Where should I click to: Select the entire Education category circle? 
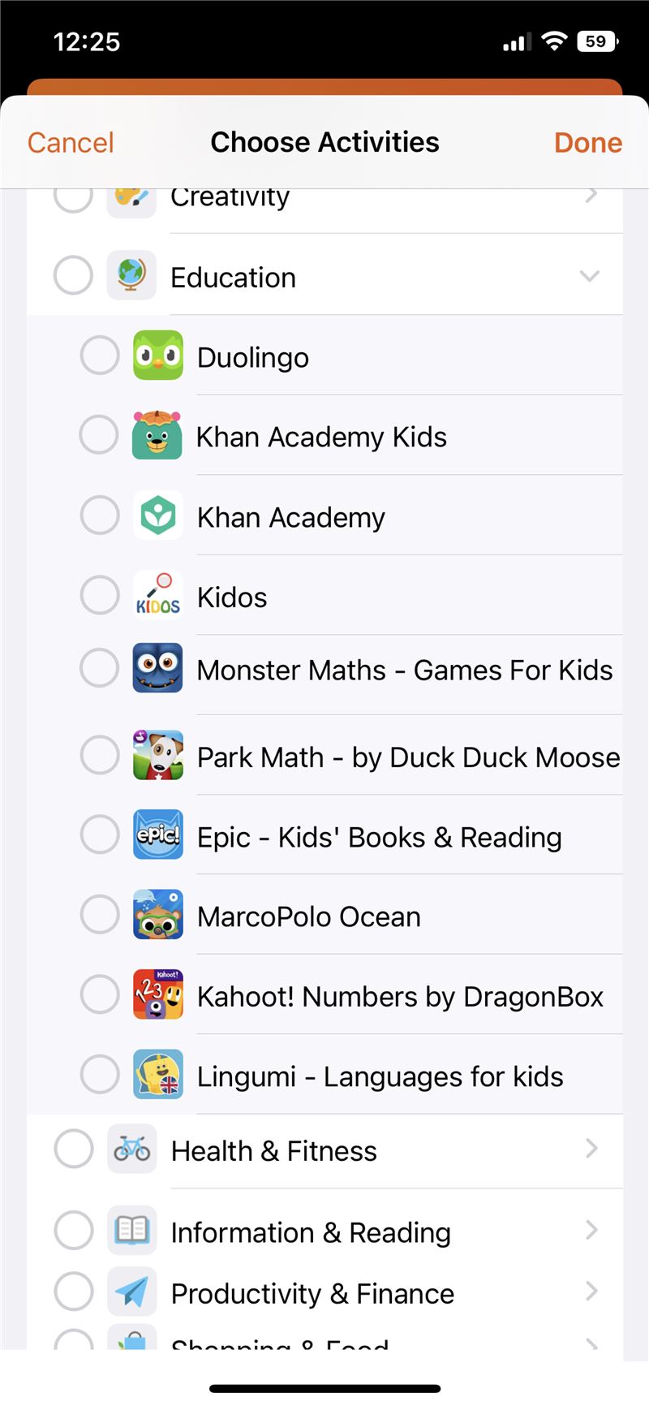click(x=73, y=276)
